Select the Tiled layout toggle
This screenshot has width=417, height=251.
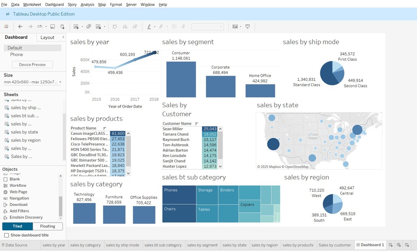coord(18,226)
